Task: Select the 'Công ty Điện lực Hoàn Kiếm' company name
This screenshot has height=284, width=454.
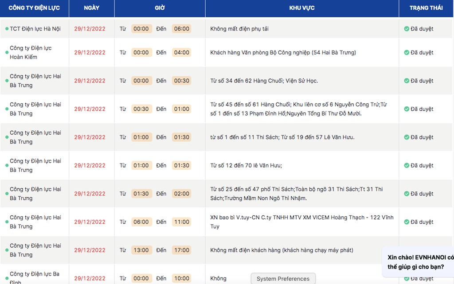Action: point(31,52)
